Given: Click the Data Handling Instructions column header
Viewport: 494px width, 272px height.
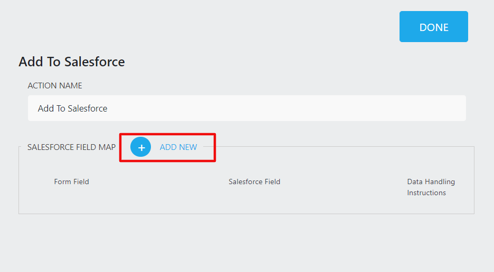Looking at the screenshot, I should [431, 187].
